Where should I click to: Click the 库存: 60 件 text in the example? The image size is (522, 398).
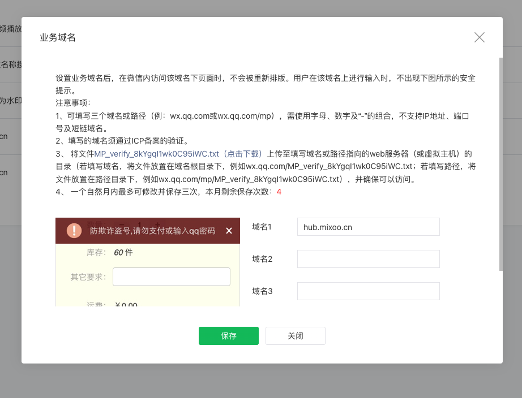pyautogui.click(x=109, y=252)
